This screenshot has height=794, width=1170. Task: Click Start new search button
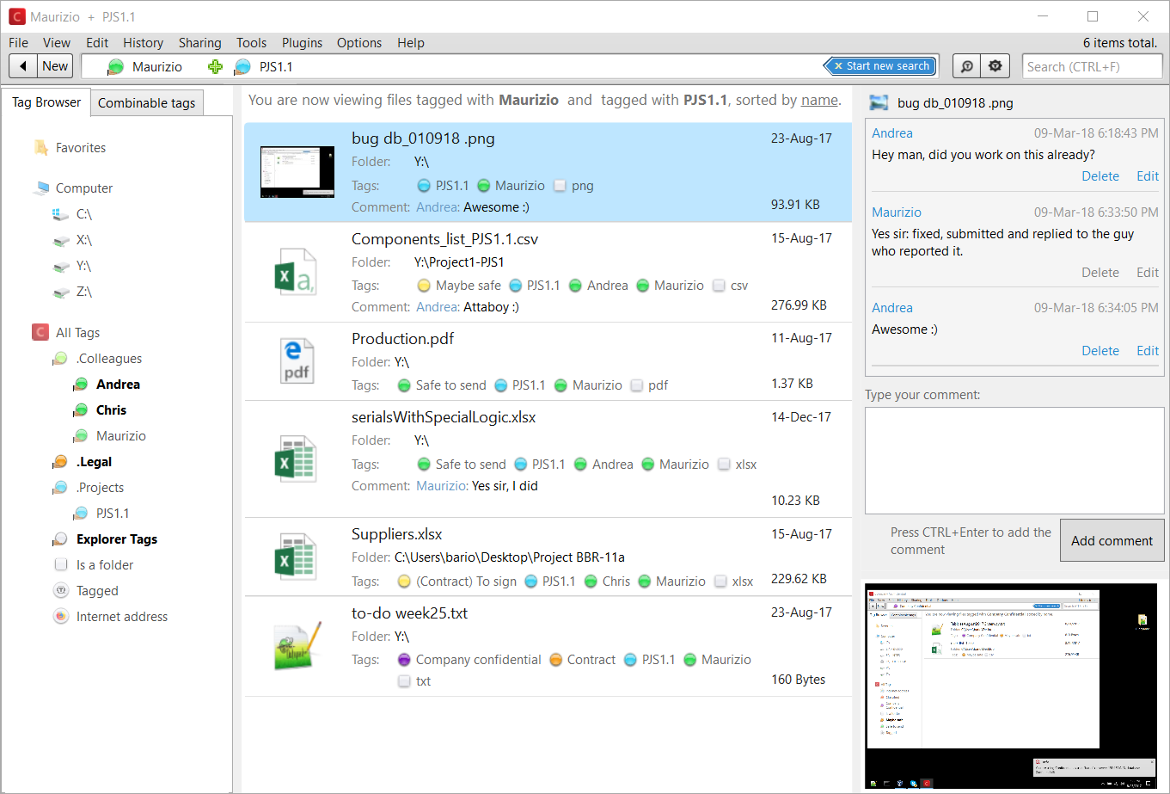(880, 66)
